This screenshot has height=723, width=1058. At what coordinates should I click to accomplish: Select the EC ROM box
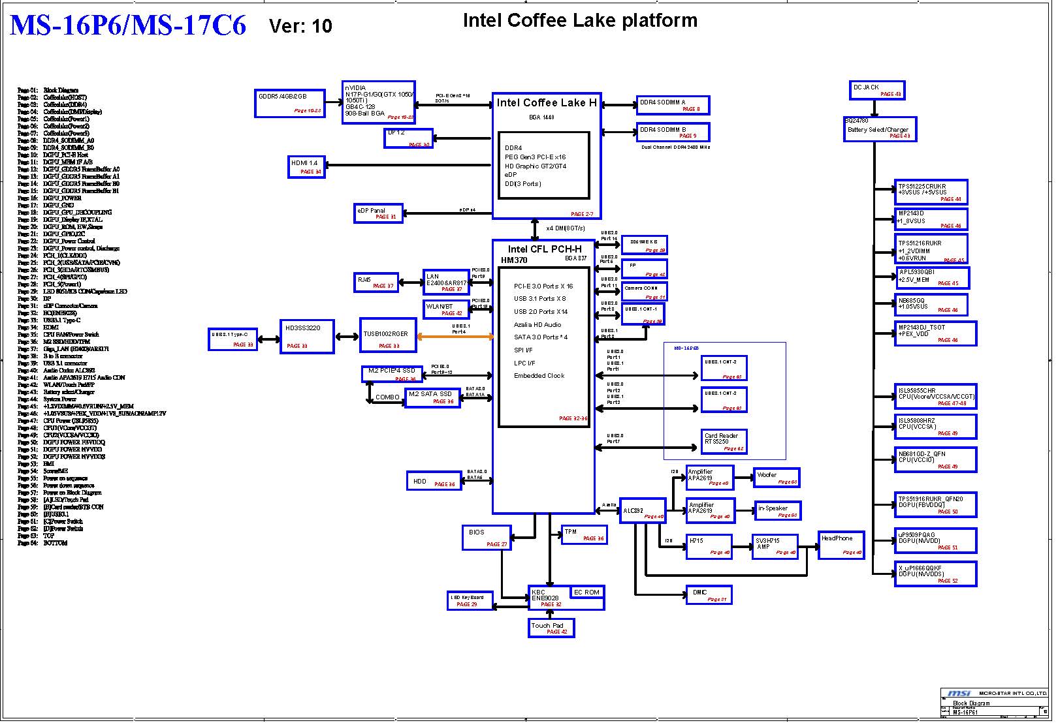pos(587,592)
